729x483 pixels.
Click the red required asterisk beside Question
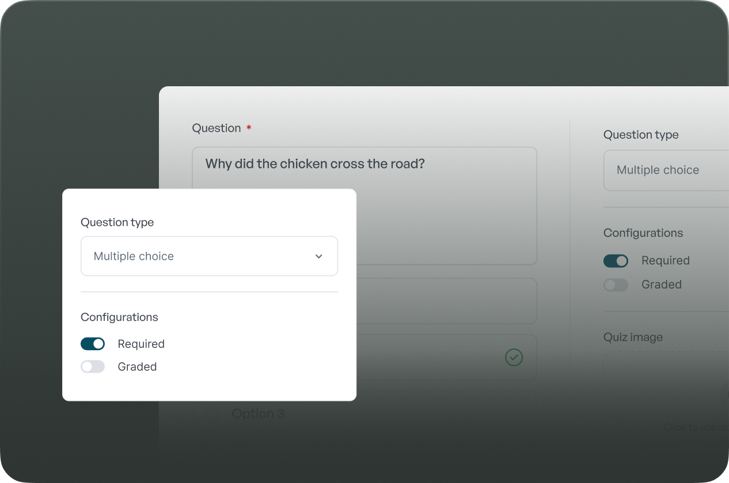pos(249,128)
